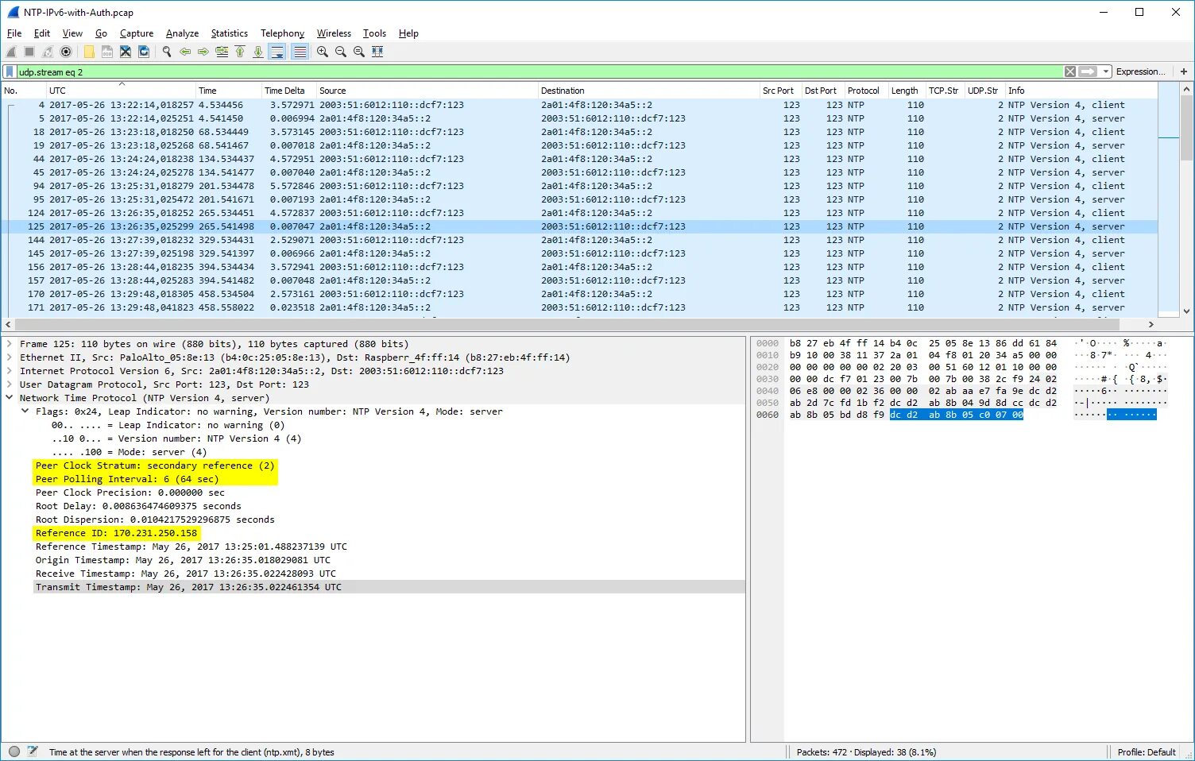The height and width of the screenshot is (761, 1195).
Task: Select packet number 4 row
Action: point(579,105)
